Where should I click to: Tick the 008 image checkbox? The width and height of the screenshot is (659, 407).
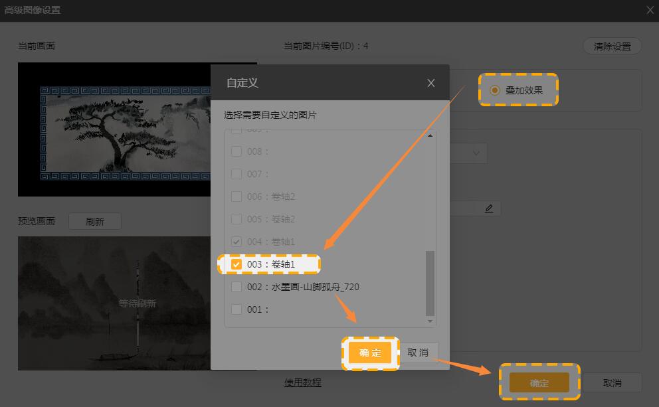click(x=236, y=151)
